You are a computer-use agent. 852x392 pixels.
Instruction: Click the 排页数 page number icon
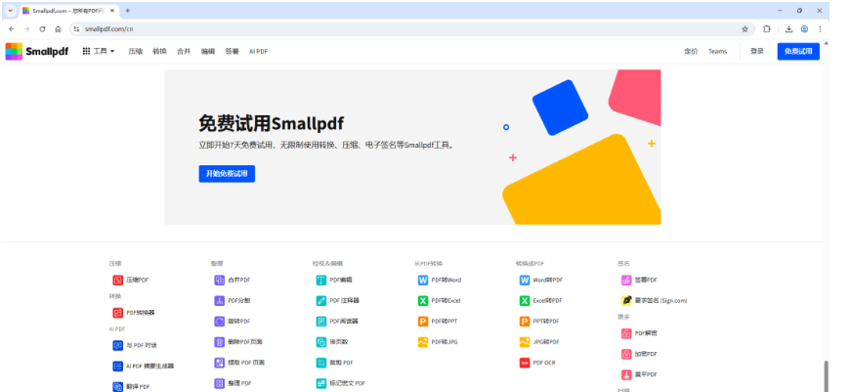click(320, 342)
